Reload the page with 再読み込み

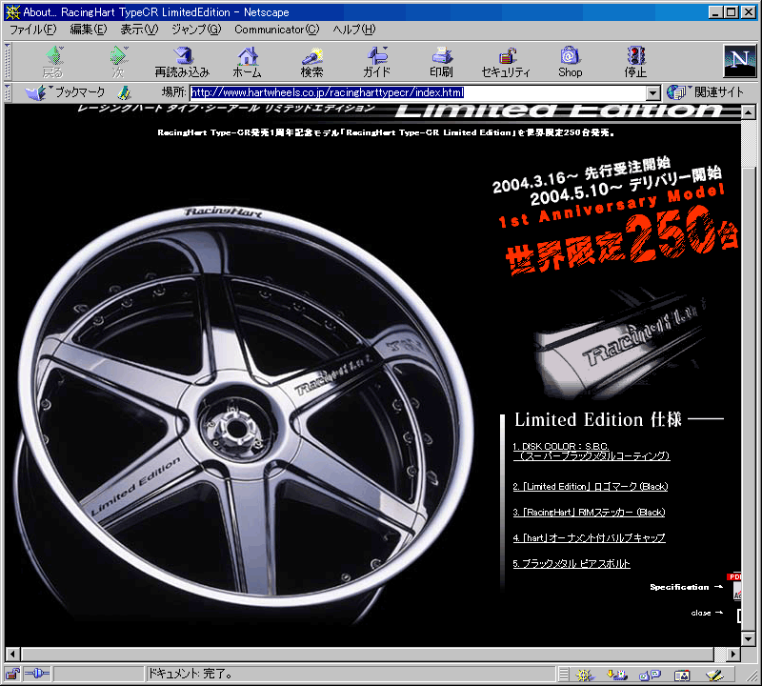(x=182, y=62)
